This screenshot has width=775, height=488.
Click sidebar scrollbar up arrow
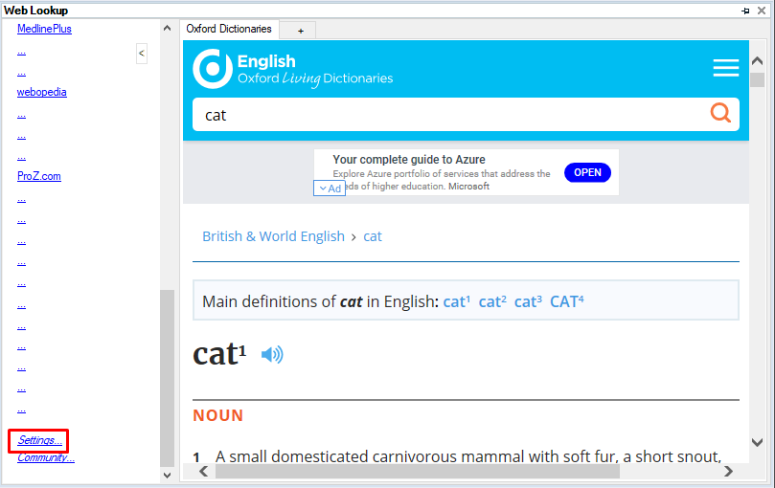167,28
